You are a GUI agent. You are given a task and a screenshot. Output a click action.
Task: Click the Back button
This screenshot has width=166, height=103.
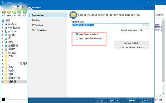(101, 101)
